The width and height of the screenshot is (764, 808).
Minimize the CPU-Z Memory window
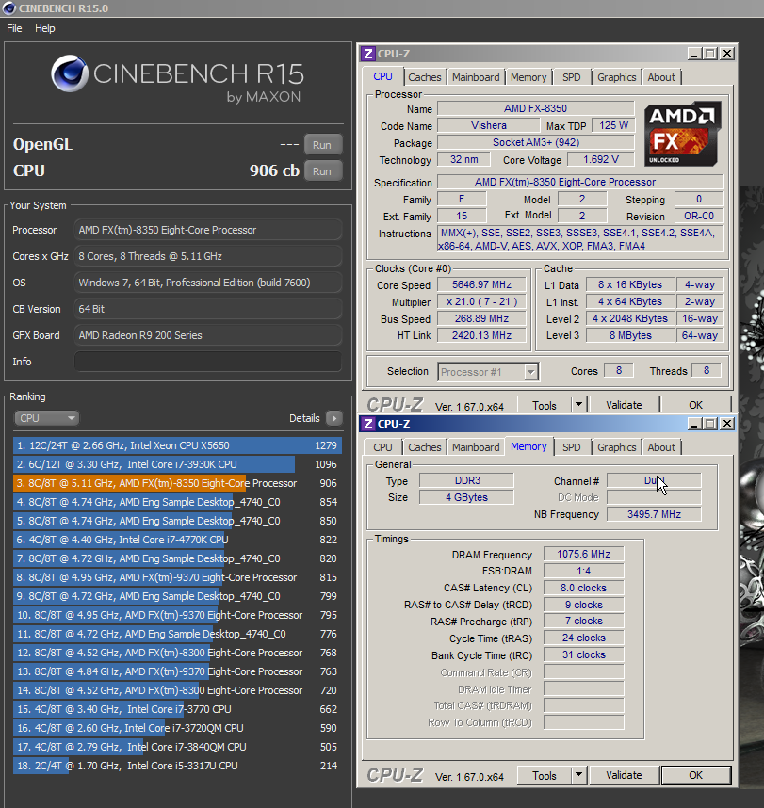[x=694, y=423]
